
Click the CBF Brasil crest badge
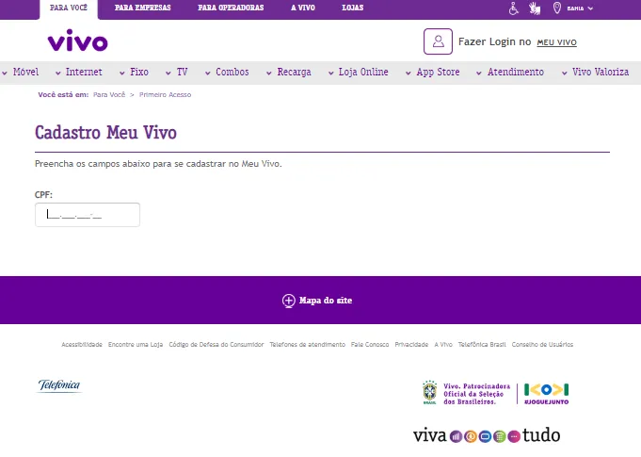429,392
